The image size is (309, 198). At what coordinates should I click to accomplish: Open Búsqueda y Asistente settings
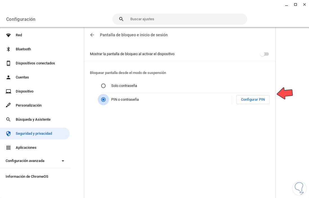click(x=33, y=120)
